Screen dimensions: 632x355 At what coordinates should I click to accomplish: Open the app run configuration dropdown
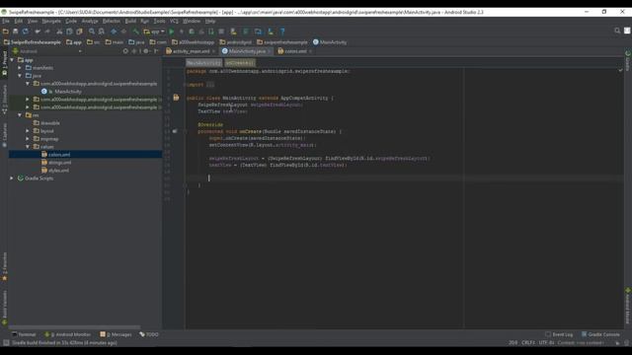pos(155,32)
